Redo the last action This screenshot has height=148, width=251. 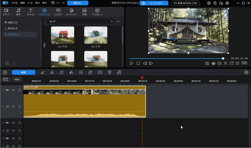63,3
